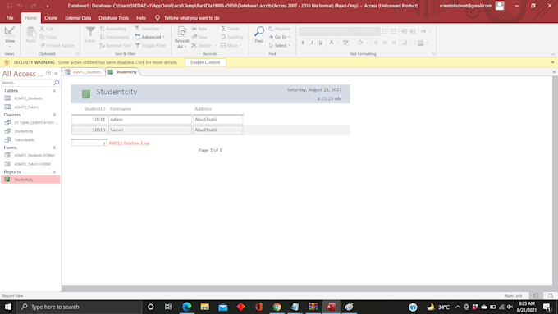Switch to Database Tools tab
Viewport: 558px width, 314px height.
[113, 18]
